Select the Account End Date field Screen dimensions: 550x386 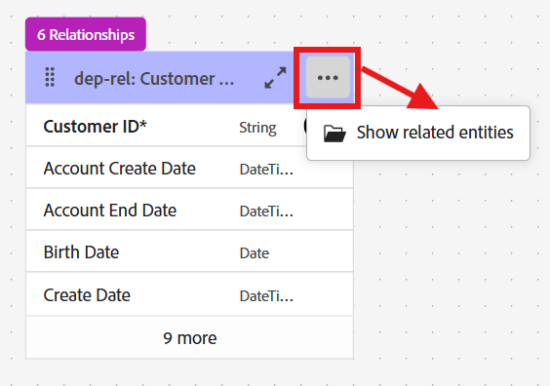coord(189,210)
